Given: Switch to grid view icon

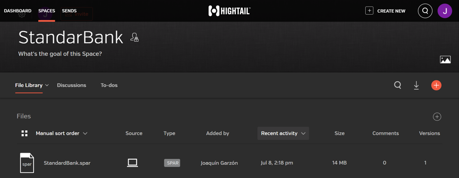Looking at the screenshot, I should (25, 133).
